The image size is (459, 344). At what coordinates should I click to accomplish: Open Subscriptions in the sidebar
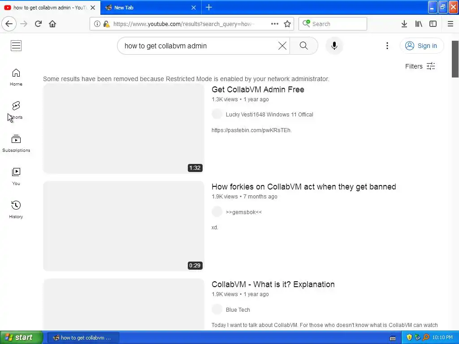(x=16, y=144)
